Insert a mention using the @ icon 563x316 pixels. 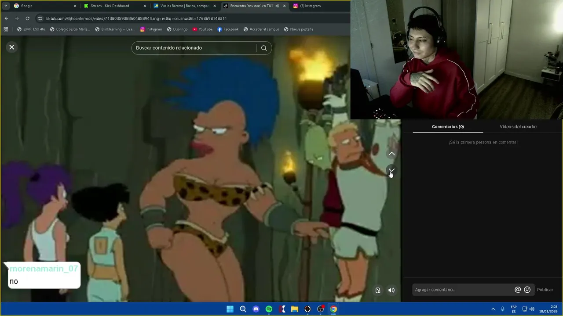(x=518, y=290)
